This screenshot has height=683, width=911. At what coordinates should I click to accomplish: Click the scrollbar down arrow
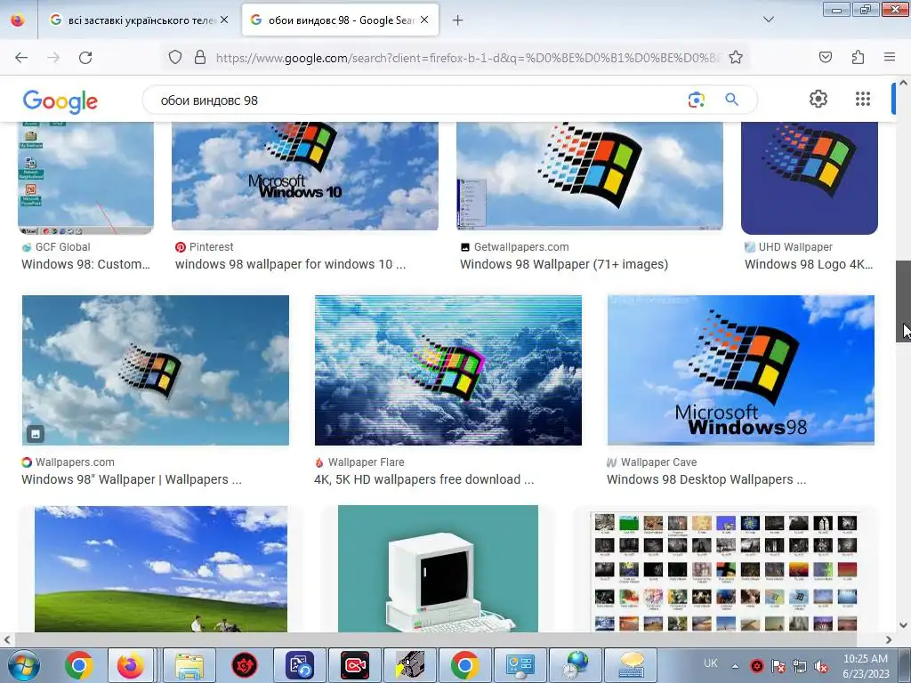point(903,625)
